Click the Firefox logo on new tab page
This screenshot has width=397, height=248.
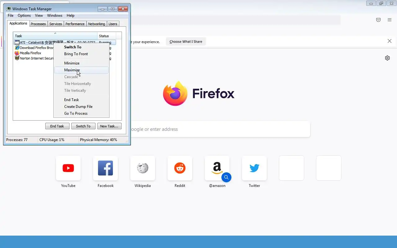click(x=175, y=94)
